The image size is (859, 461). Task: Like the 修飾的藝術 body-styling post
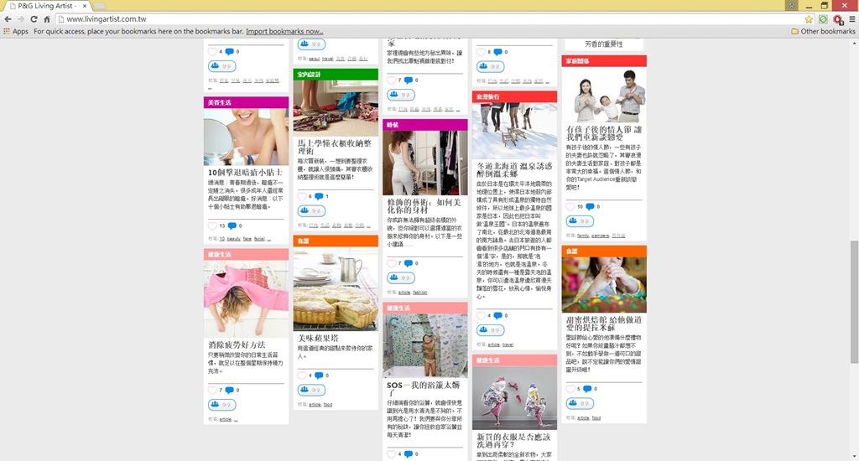tap(391, 263)
